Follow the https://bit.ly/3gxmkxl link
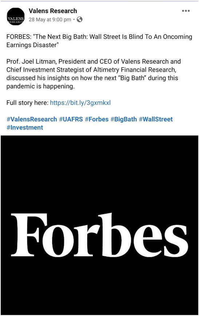Screen dimensions: 199x316 [80, 103]
